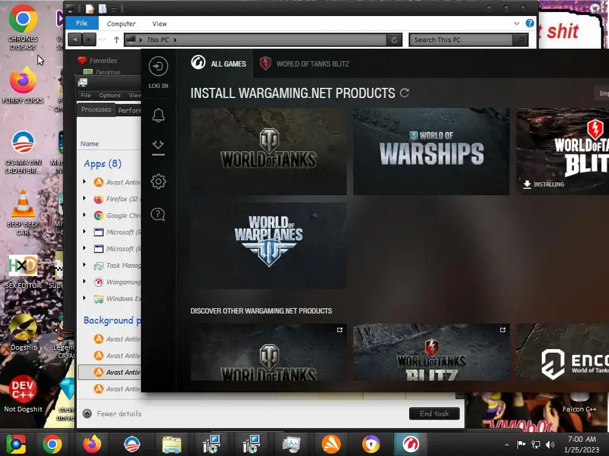The image size is (609, 456).
Task: Open Task Manager File menu
Action: point(86,96)
